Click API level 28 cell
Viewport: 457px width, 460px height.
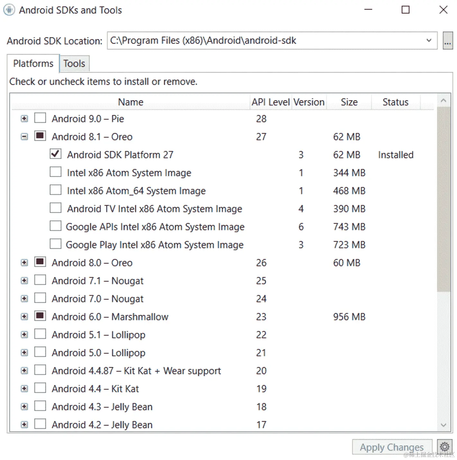[261, 119]
